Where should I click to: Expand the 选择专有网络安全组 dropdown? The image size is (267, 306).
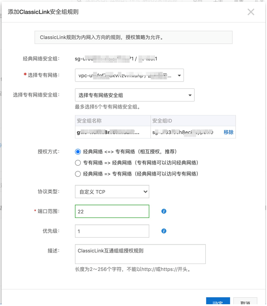click(x=134, y=95)
